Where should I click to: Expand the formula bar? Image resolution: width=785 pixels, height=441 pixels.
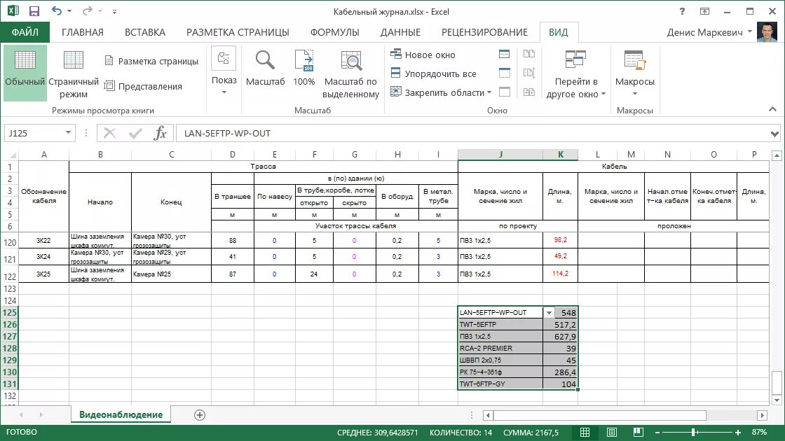click(x=774, y=134)
